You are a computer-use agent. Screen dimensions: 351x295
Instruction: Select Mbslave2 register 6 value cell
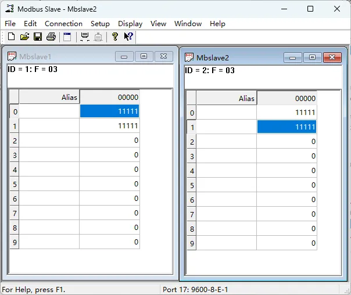pos(286,200)
